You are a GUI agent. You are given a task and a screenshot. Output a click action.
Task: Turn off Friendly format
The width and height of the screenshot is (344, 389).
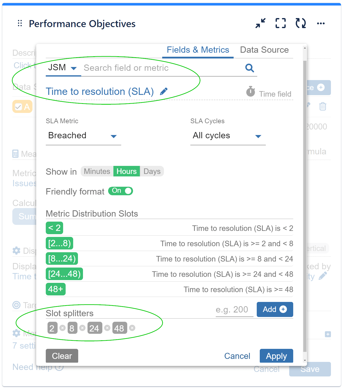click(120, 191)
